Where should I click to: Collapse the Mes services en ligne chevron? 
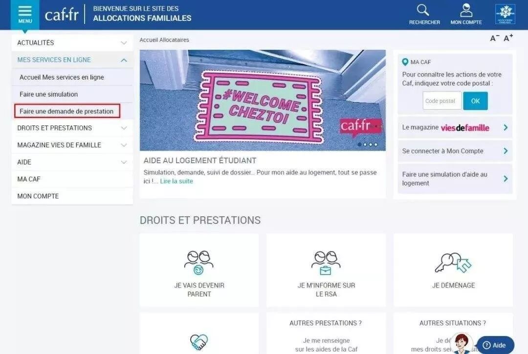click(124, 60)
